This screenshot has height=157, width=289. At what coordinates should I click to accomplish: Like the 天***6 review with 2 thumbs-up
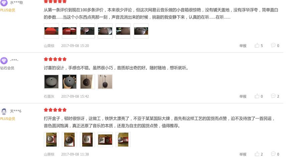pyautogui.click(x=257, y=154)
